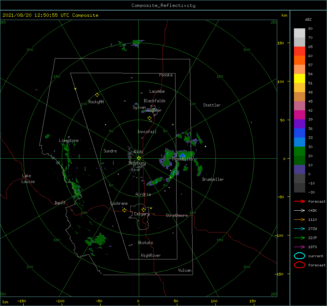Image resolution: width=327 pixels, height=306 pixels.
Task: Click the green 22JP arrow icon
Action: [299, 238]
